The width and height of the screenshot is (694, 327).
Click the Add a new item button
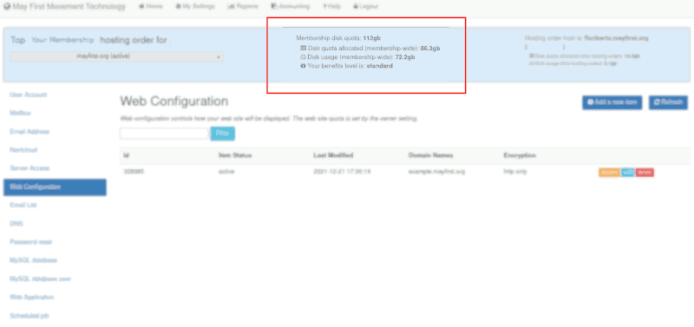(612, 102)
